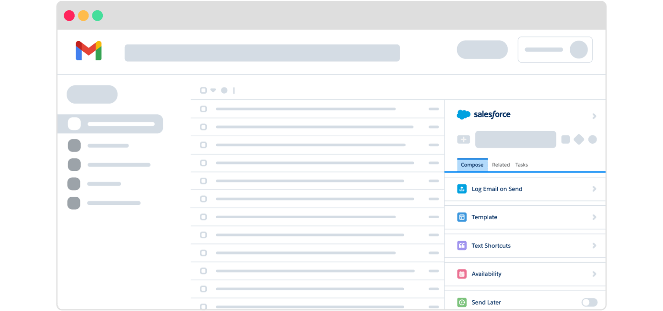Image resolution: width=663 pixels, height=311 pixels.
Task: Click the profile avatar in top-right corner
Action: (x=580, y=50)
